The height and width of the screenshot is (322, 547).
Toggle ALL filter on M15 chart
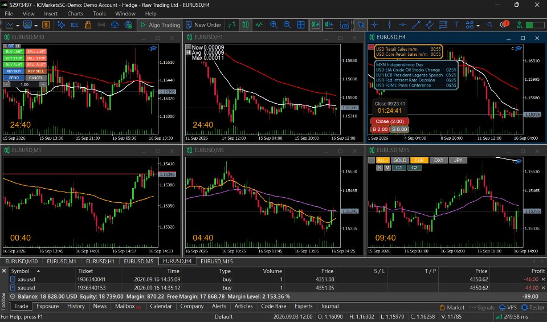[382, 160]
